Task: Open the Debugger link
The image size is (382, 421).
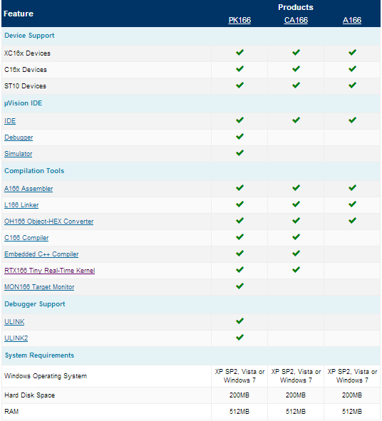Action: 19,137
